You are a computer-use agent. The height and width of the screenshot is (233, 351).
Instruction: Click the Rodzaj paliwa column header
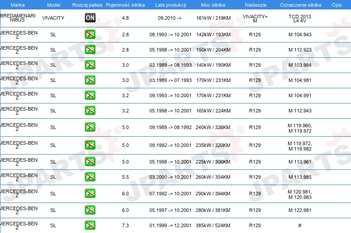coord(87,5)
